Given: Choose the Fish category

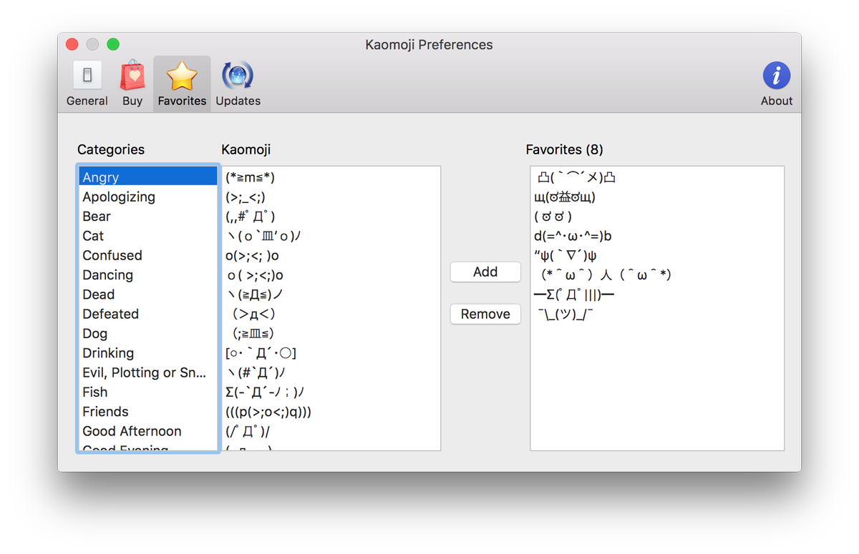Looking at the screenshot, I should pos(148,392).
